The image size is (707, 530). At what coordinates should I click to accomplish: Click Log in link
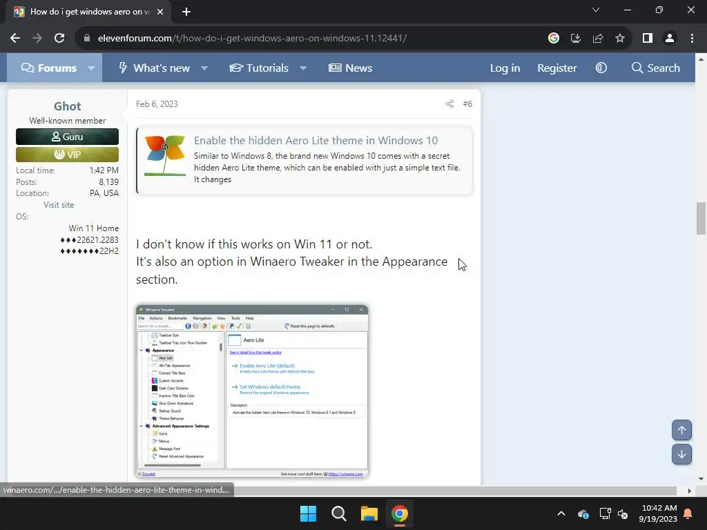505,68
